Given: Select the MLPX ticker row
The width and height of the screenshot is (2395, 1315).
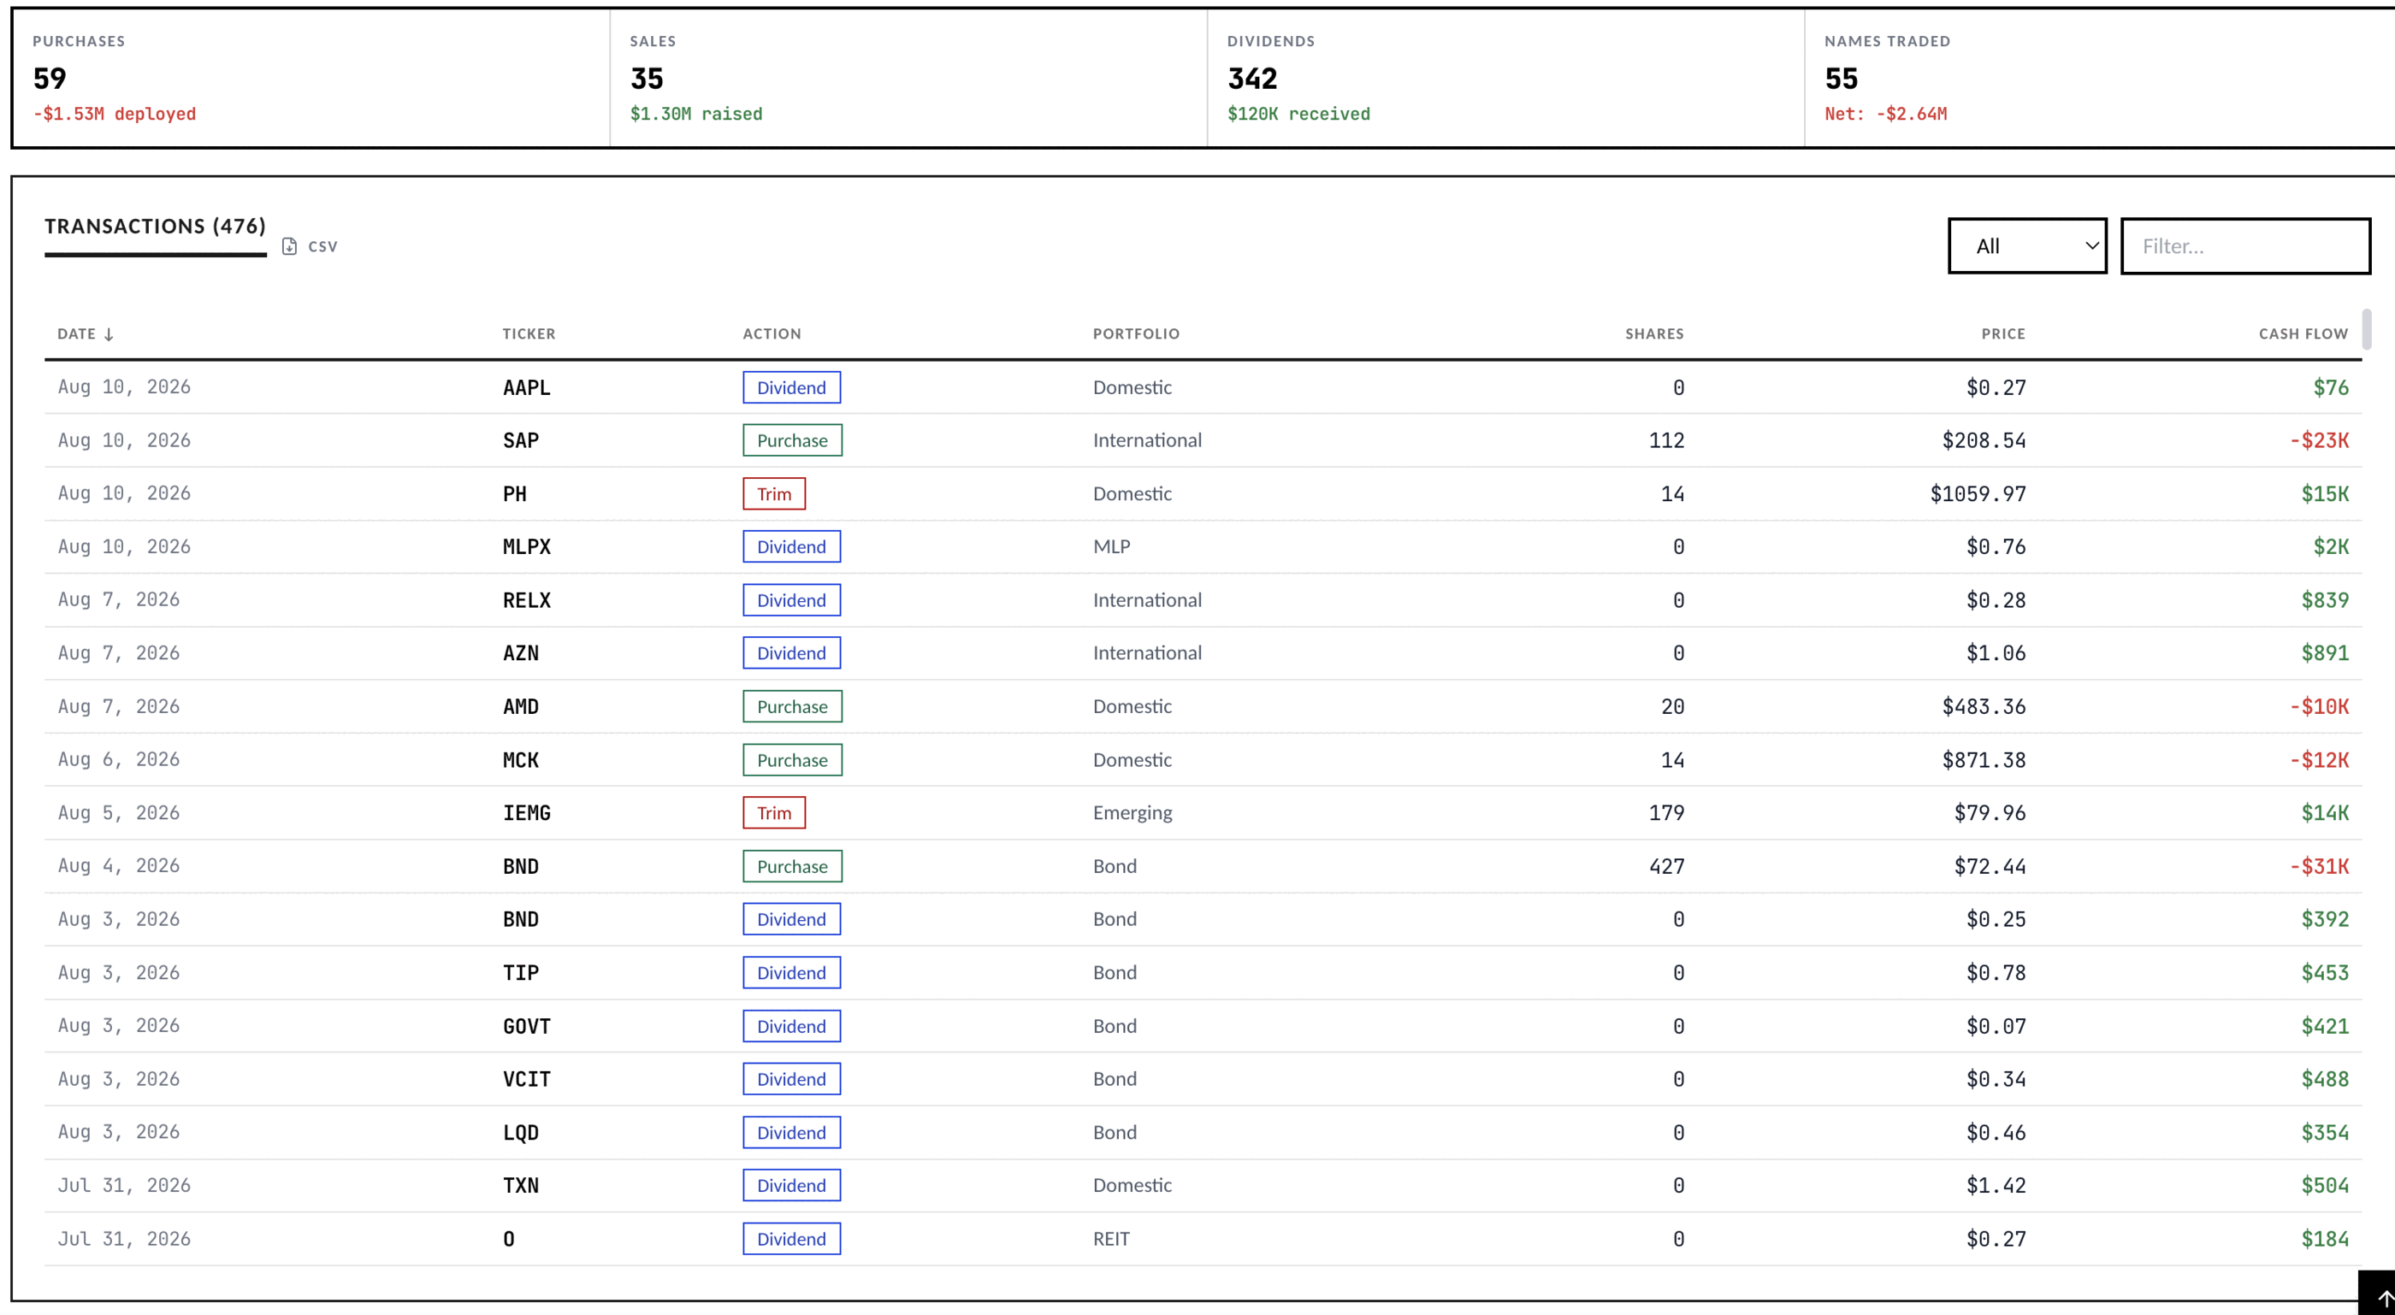Looking at the screenshot, I should pyautogui.click(x=1203, y=546).
